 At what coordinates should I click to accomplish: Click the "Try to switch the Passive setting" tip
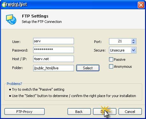click(x=38, y=89)
